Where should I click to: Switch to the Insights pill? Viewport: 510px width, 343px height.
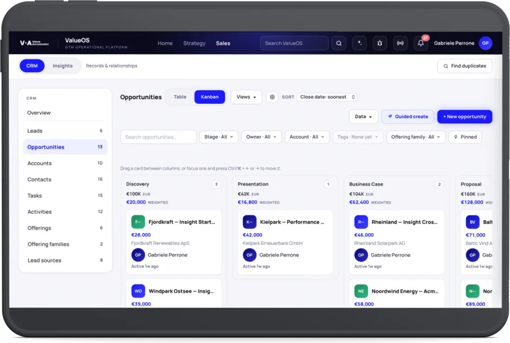pyautogui.click(x=63, y=66)
